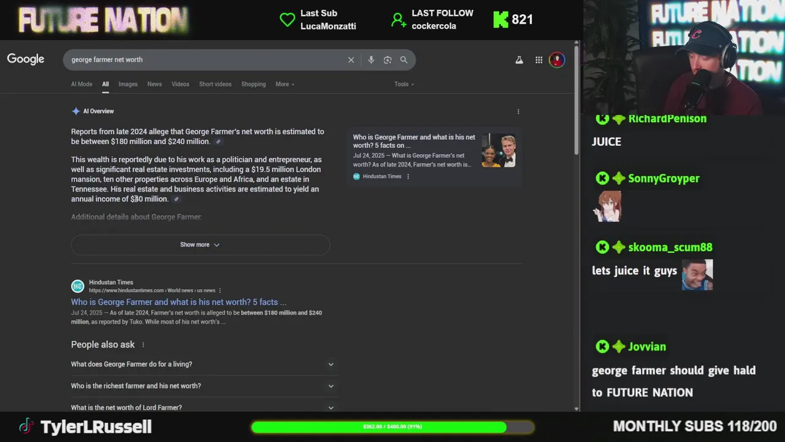
Task: Open Google Lens image search icon
Action: pos(388,60)
